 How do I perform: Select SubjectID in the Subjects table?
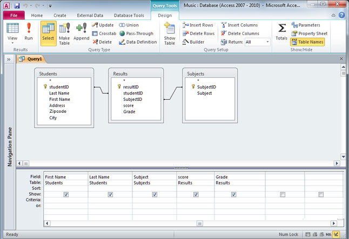pyautogui.click(x=206, y=87)
